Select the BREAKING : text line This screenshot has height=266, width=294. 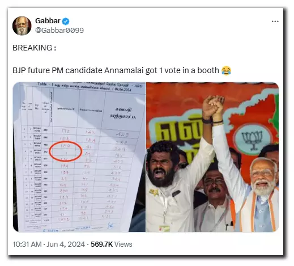pyautogui.click(x=34, y=48)
